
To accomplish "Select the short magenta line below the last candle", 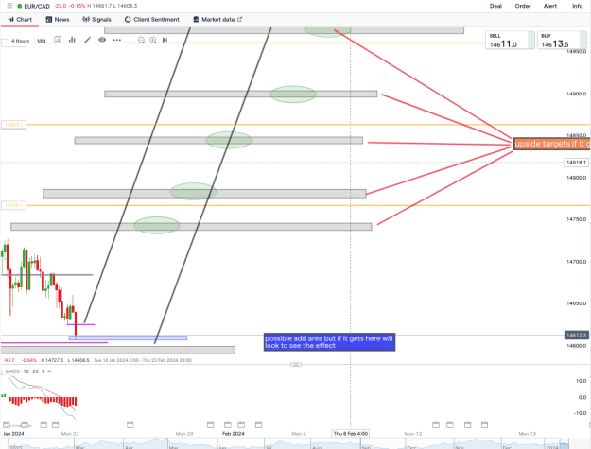I will pos(80,324).
